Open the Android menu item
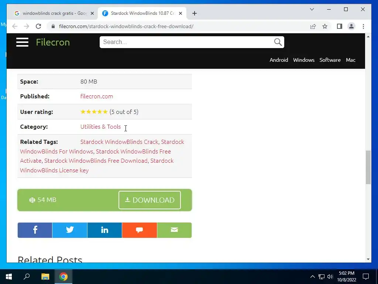This screenshot has width=378, height=284. [x=279, y=60]
